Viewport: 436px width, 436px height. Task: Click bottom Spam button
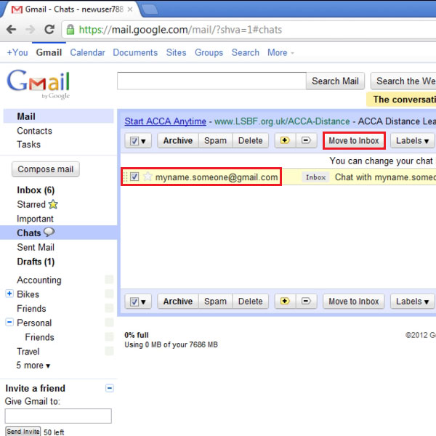point(216,301)
